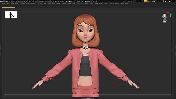
Task: Open the Brush menu
Action: point(12,3)
